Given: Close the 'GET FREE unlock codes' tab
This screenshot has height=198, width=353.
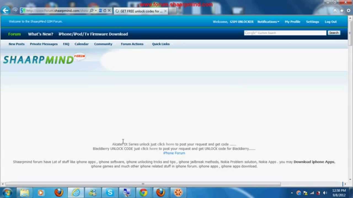Looking at the screenshot, I should point(165,11).
